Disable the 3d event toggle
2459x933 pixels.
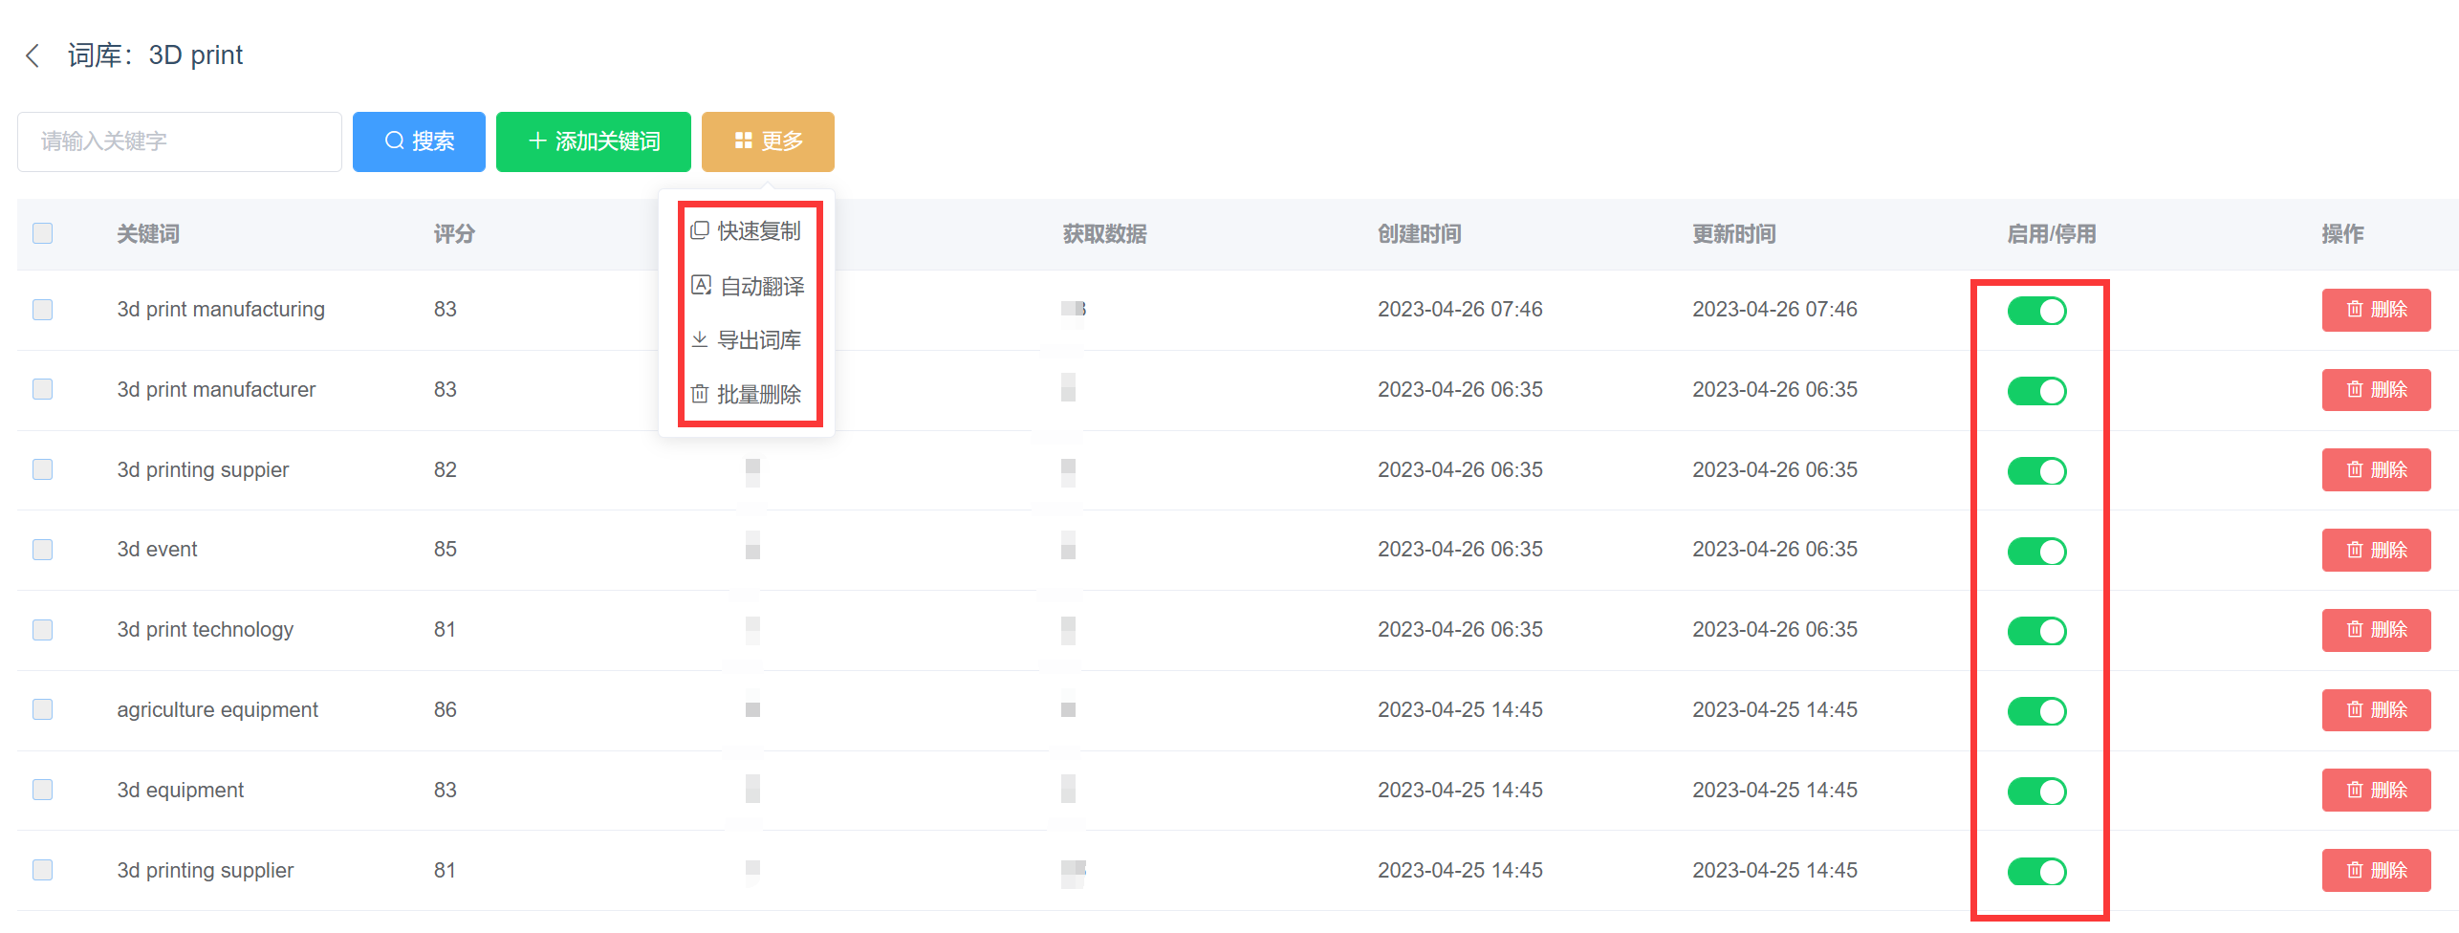2036,552
